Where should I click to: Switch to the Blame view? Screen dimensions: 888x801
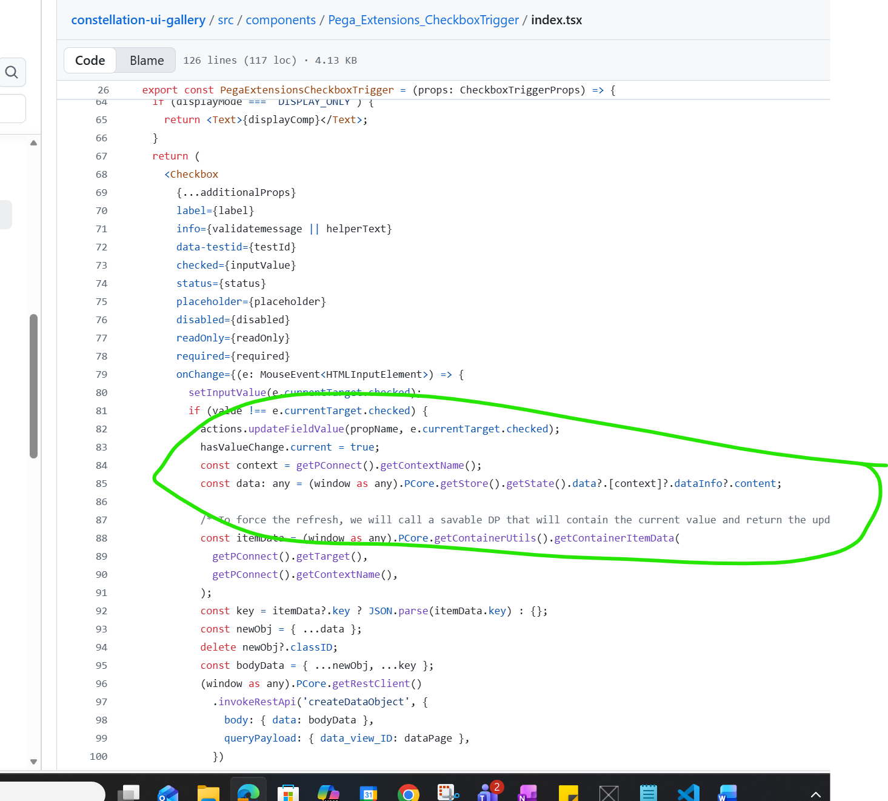click(x=145, y=60)
